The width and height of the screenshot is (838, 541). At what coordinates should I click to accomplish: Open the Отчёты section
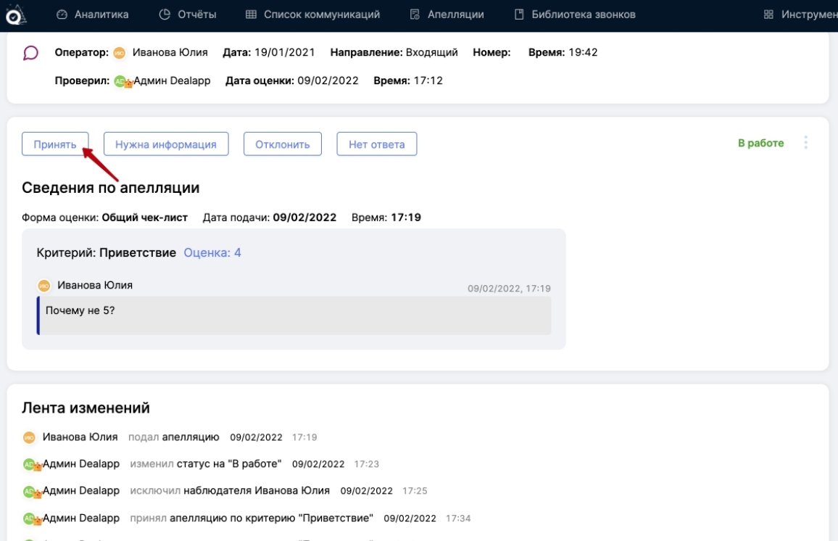click(188, 15)
